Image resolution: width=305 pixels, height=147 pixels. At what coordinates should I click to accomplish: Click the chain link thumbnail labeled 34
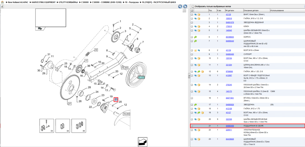point(63,126)
